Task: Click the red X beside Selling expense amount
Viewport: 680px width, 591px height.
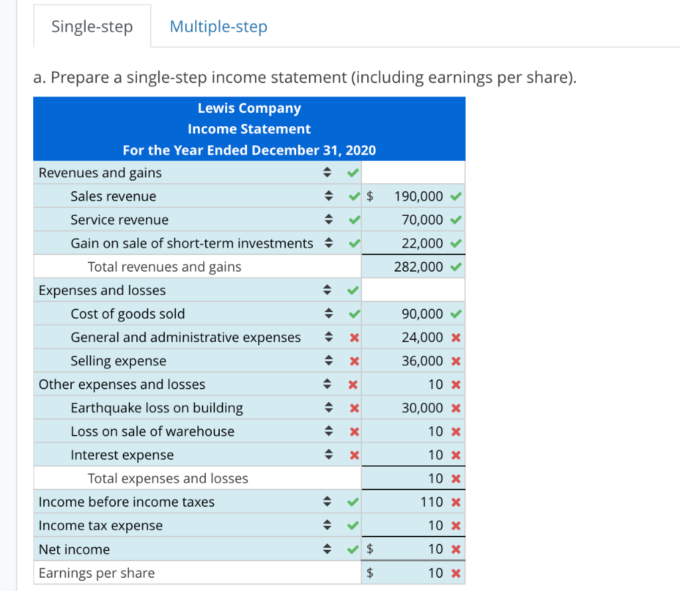Action: (457, 361)
